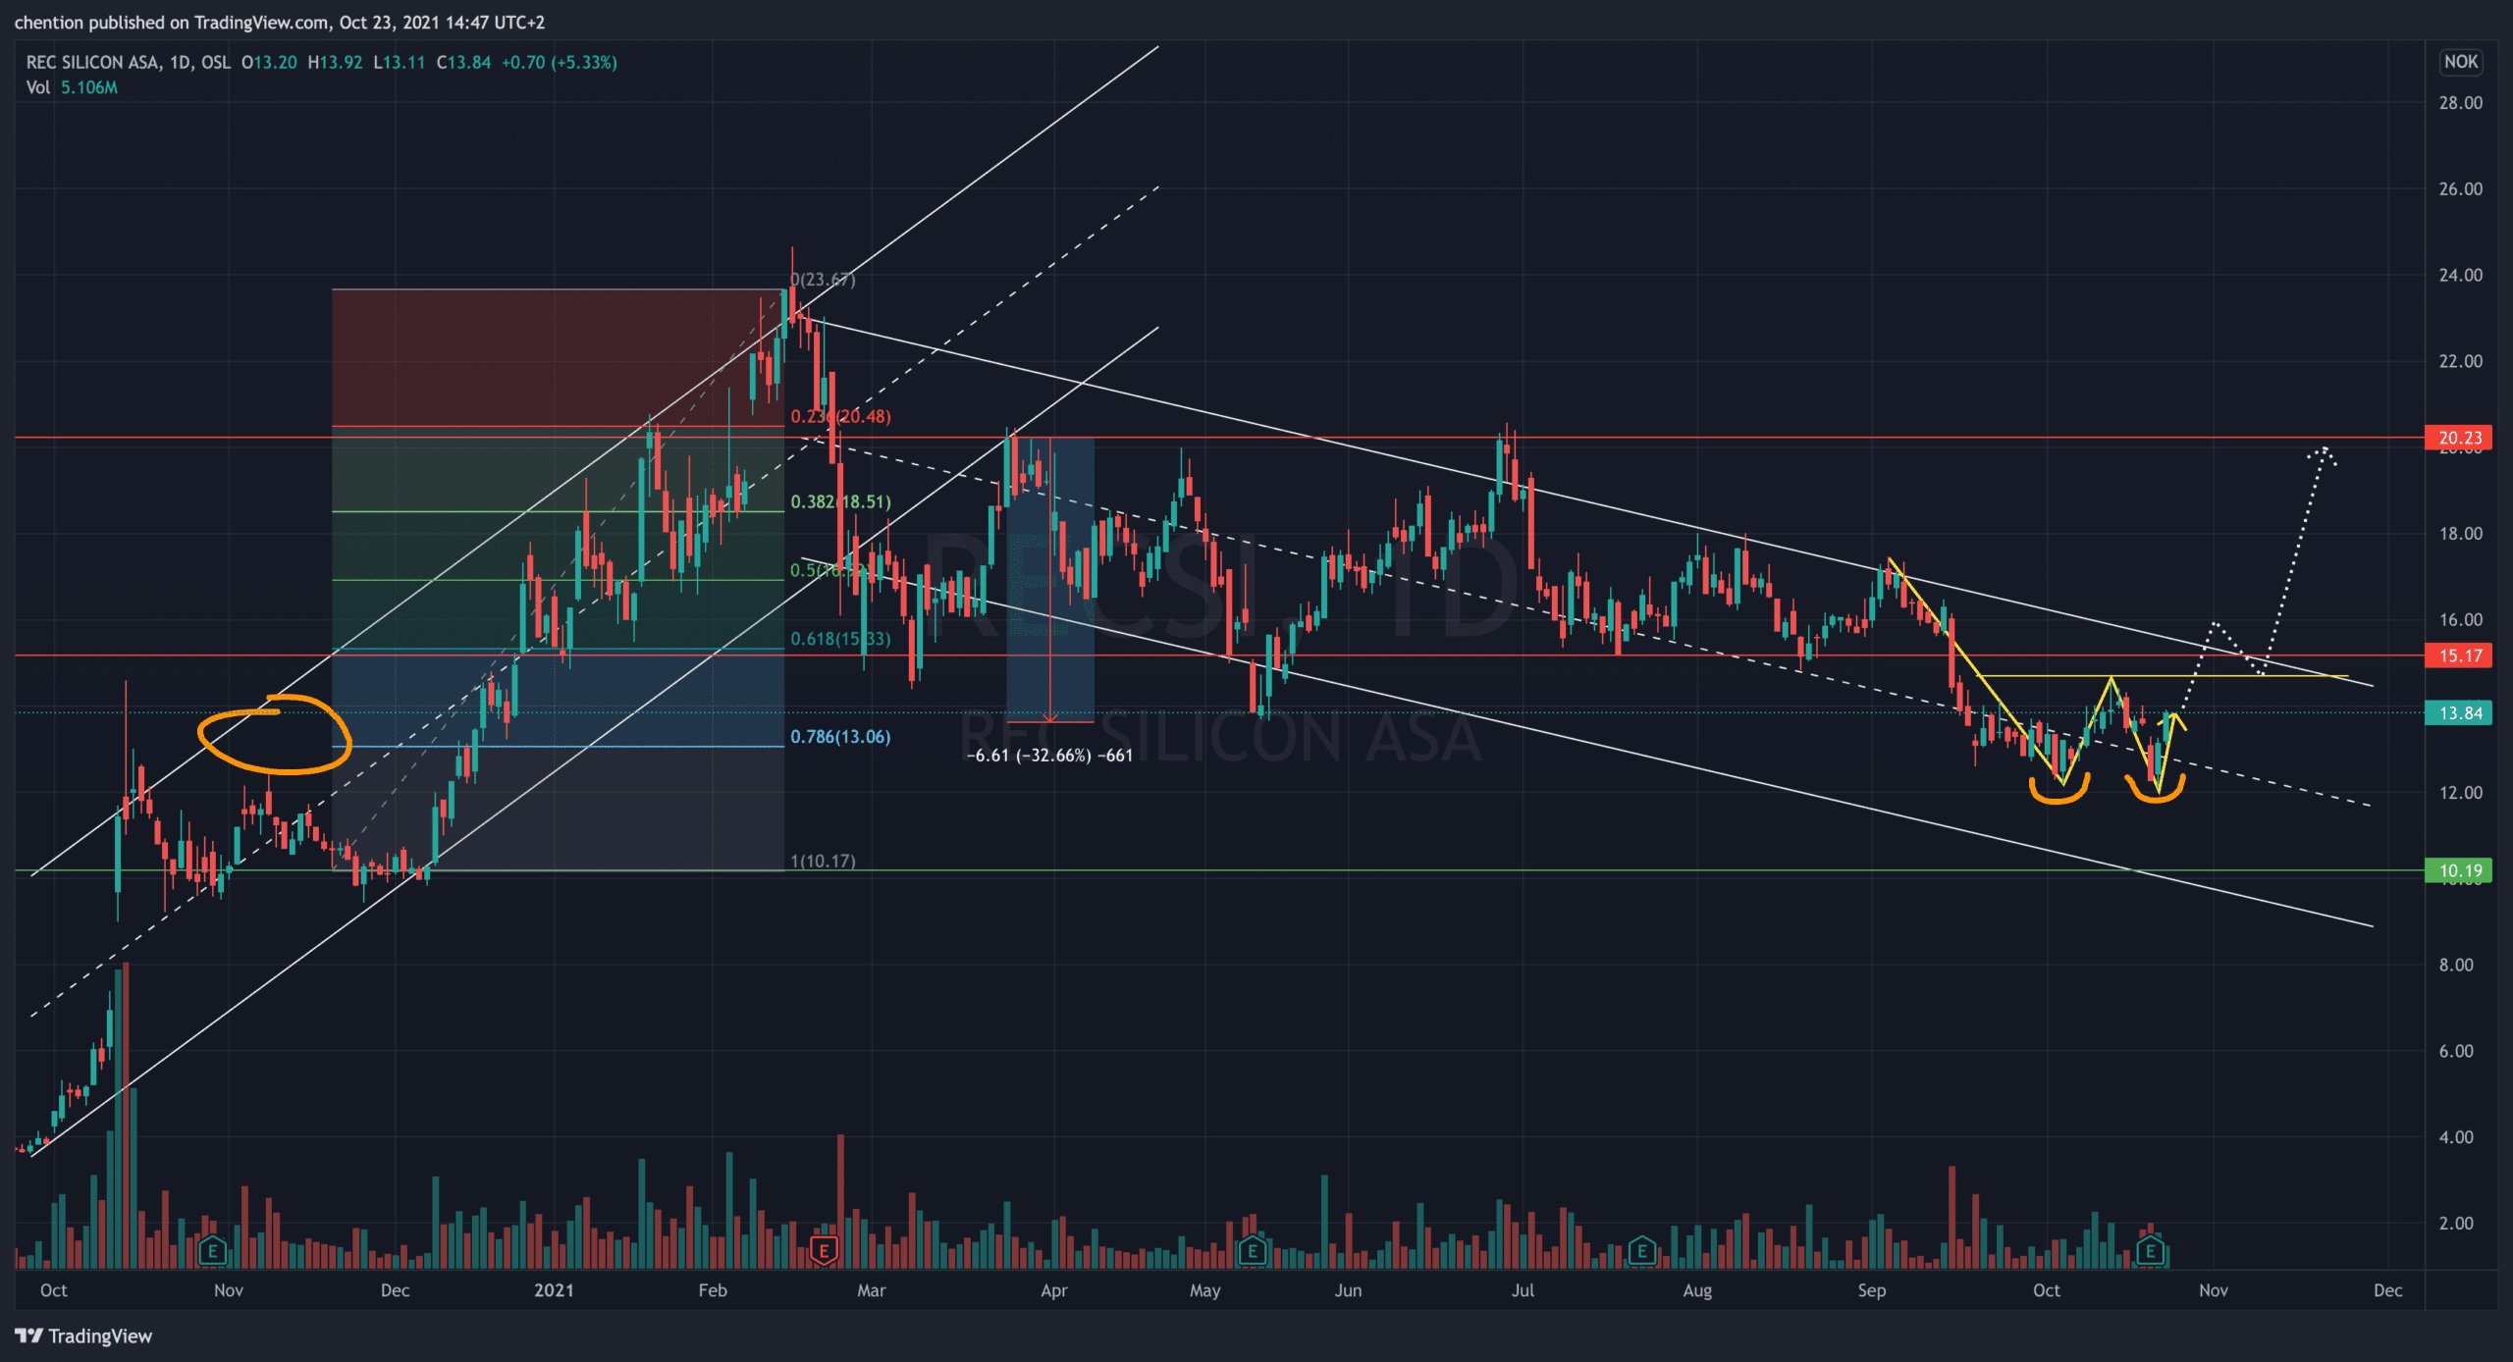The width and height of the screenshot is (2513, 1362).
Task: Click the 2021 label on the time axis
Action: point(554,1290)
